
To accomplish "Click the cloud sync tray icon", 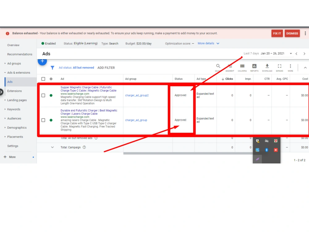I will [x=266, y=141].
